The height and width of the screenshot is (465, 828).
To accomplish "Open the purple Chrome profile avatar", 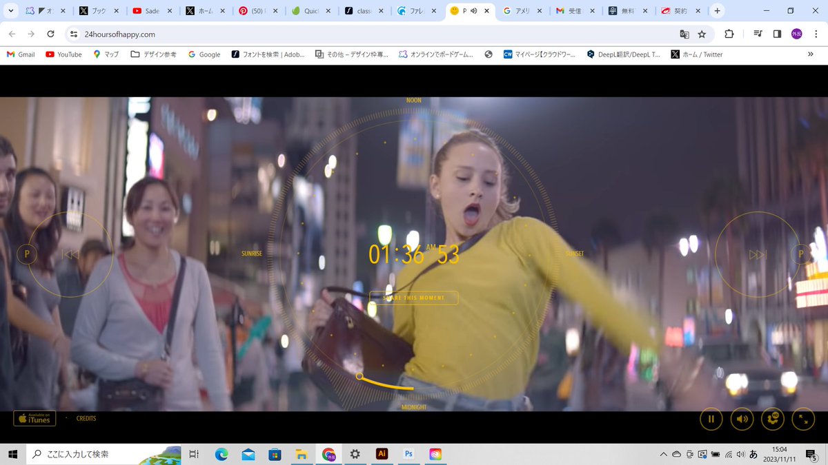I will [x=796, y=34].
